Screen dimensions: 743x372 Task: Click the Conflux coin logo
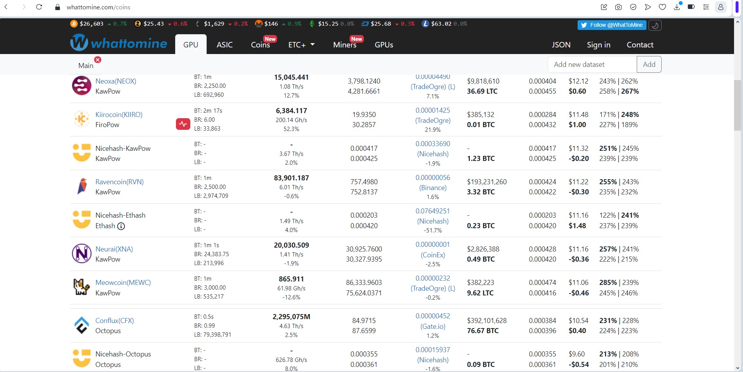(82, 325)
